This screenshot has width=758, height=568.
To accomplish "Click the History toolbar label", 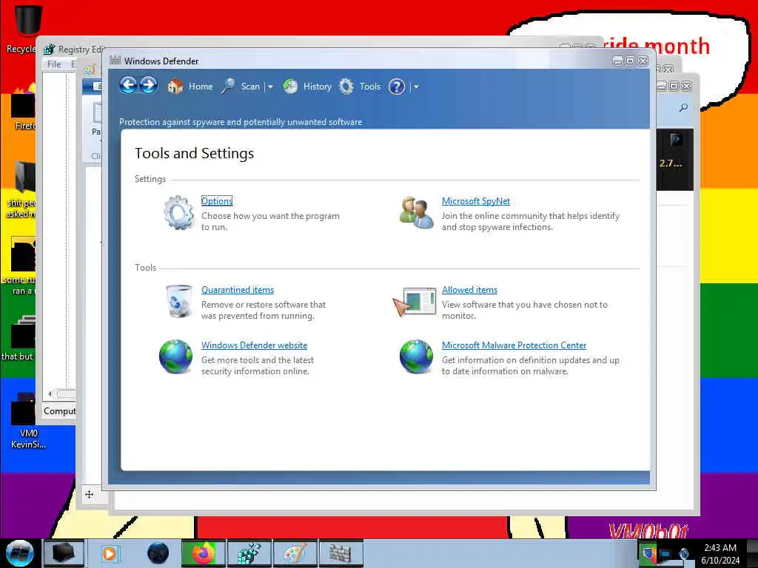I will coord(317,87).
